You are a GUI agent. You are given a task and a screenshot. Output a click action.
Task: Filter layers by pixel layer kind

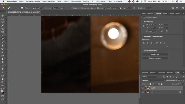click(164, 77)
